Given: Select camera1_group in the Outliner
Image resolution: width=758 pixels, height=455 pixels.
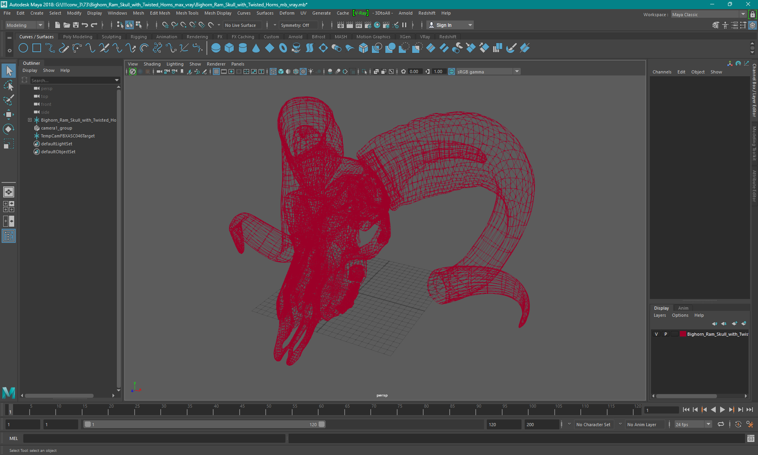Looking at the screenshot, I should 56,128.
